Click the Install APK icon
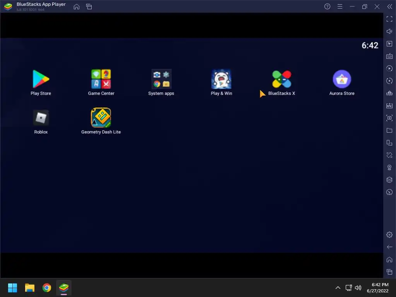 click(389, 106)
